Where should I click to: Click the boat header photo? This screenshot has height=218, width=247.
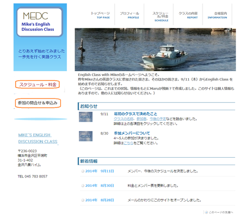(x=155, y=49)
